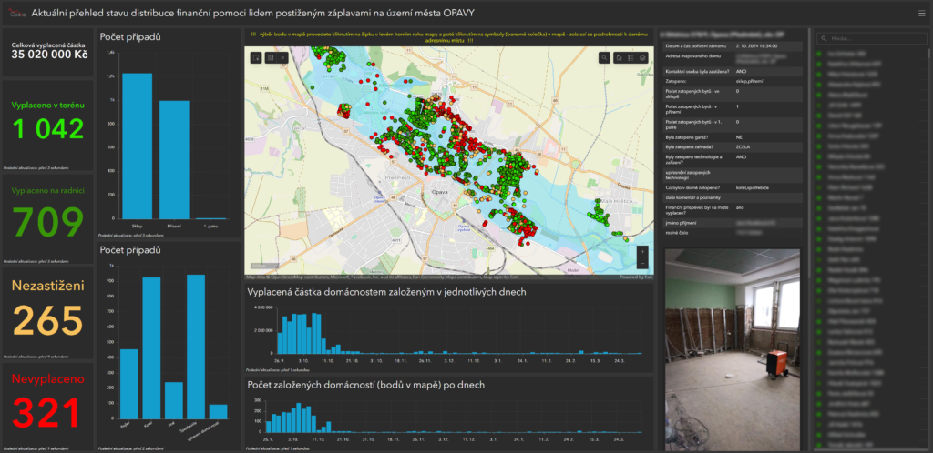This screenshot has height=453, width=933.
Task: Click the Opava logo in the header
Action: coord(15,14)
